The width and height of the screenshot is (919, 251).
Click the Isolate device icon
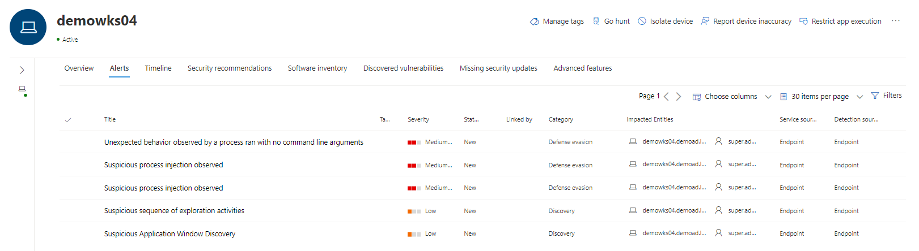[642, 21]
